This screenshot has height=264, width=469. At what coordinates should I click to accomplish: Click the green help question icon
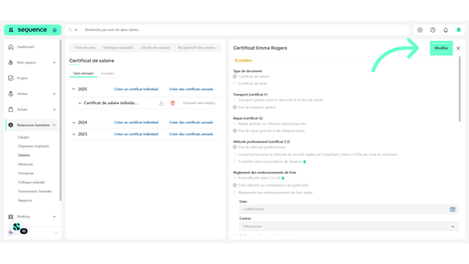pos(459,30)
